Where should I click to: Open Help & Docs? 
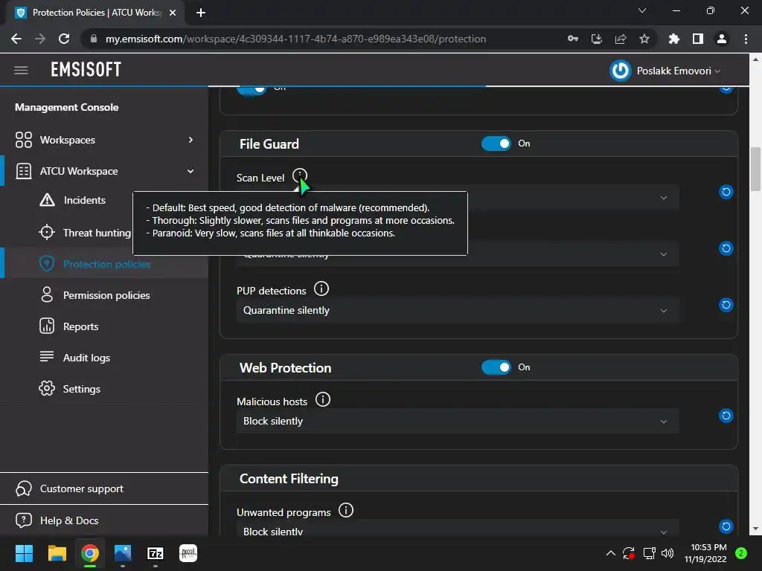tap(69, 520)
